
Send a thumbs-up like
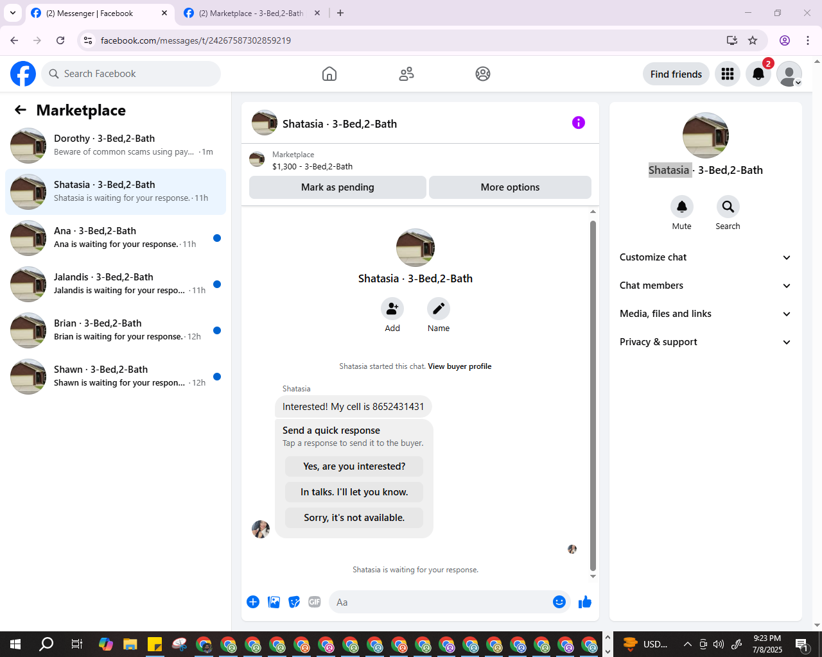pyautogui.click(x=585, y=602)
